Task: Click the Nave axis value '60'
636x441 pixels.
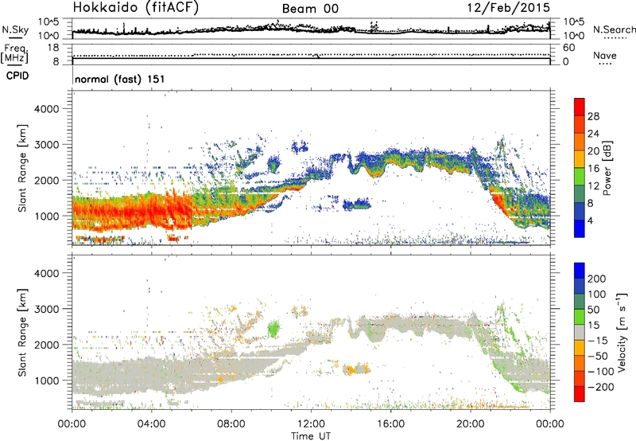Action: tap(569, 48)
